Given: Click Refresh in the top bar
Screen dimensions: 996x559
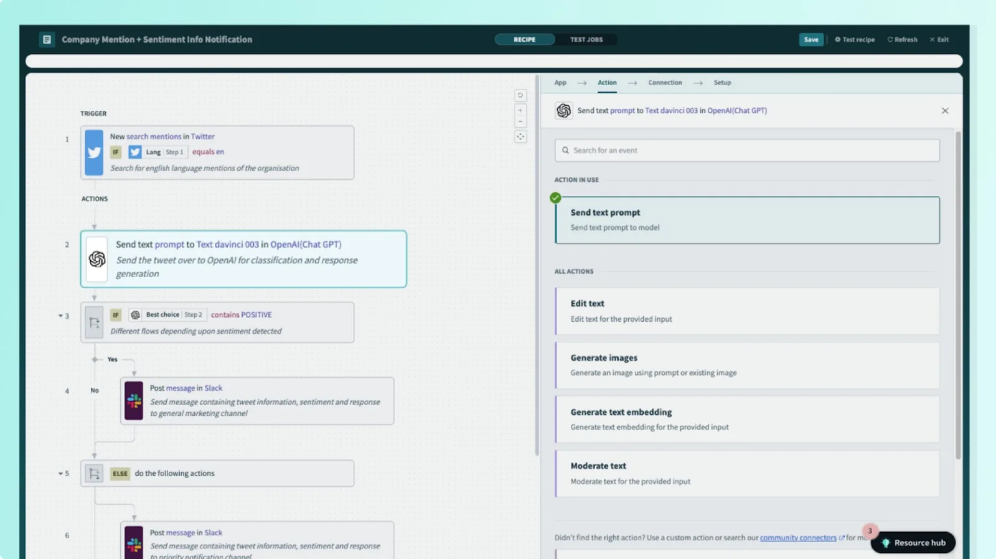Looking at the screenshot, I should pyautogui.click(x=903, y=39).
